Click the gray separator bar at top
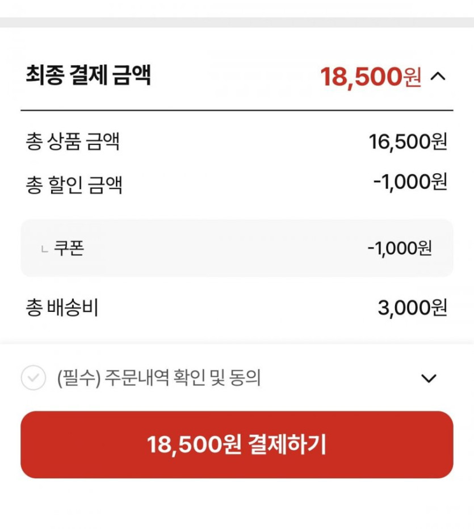The height and width of the screenshot is (529, 474). point(237,23)
